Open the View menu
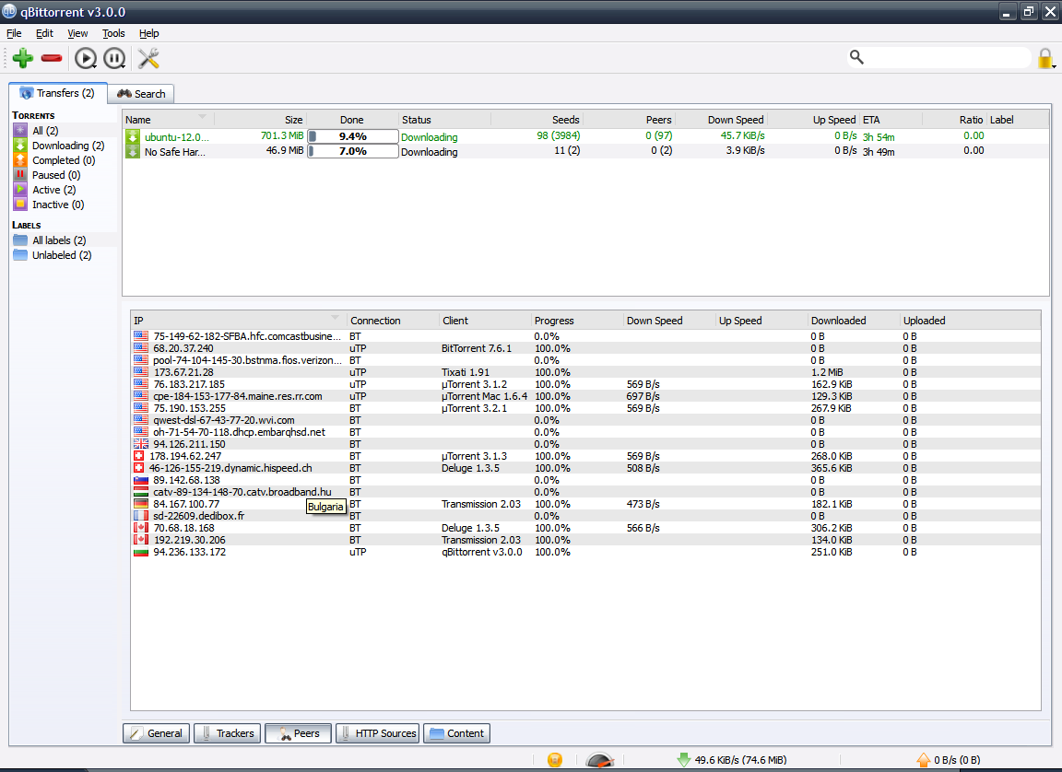 point(77,33)
